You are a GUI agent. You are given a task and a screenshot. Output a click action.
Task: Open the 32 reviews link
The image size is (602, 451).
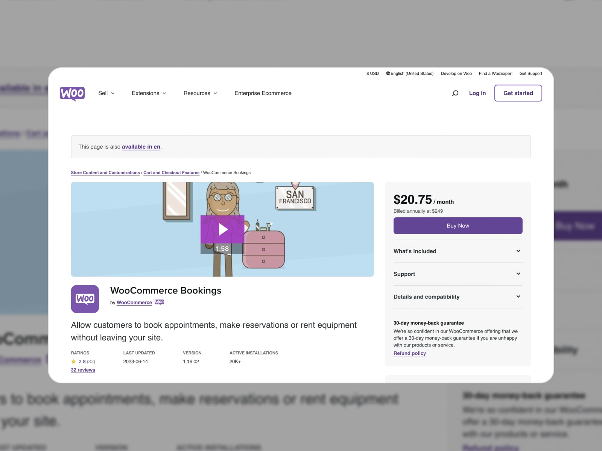[x=83, y=370]
